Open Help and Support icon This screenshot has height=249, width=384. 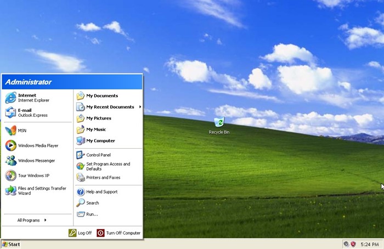pyautogui.click(x=80, y=192)
